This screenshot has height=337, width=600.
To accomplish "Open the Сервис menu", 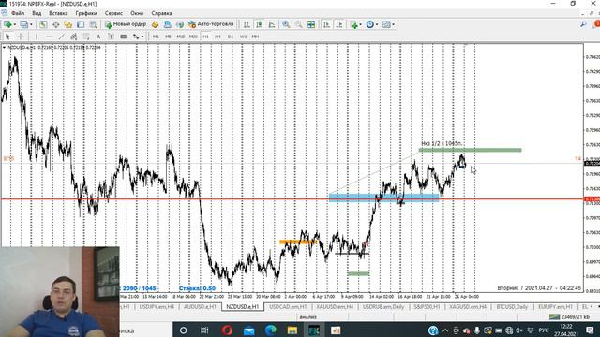I will (113, 13).
